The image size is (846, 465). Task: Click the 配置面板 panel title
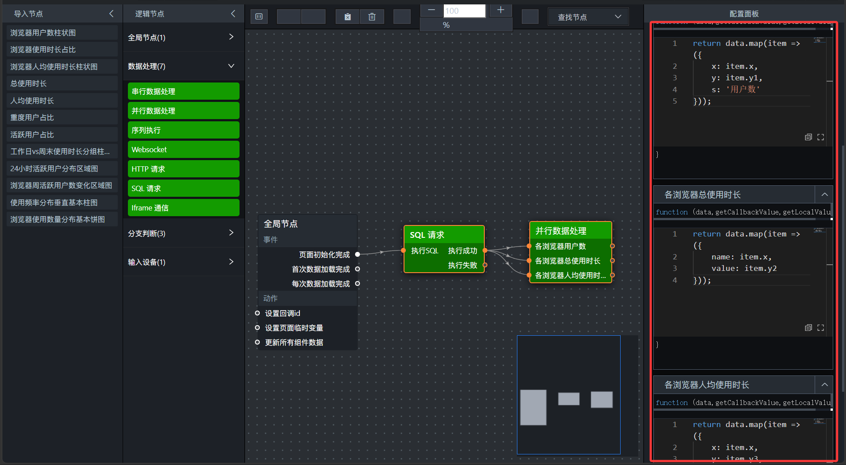tap(744, 14)
